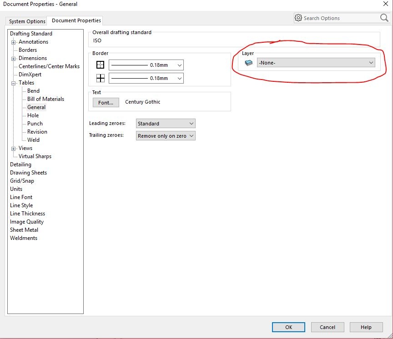Viewport: 393px width, 339px height.
Task: Open the Grid/Snap settings
Action: point(22,181)
